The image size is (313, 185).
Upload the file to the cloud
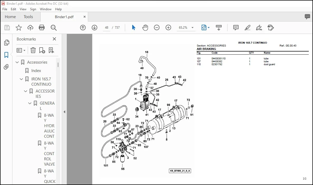click(30, 28)
